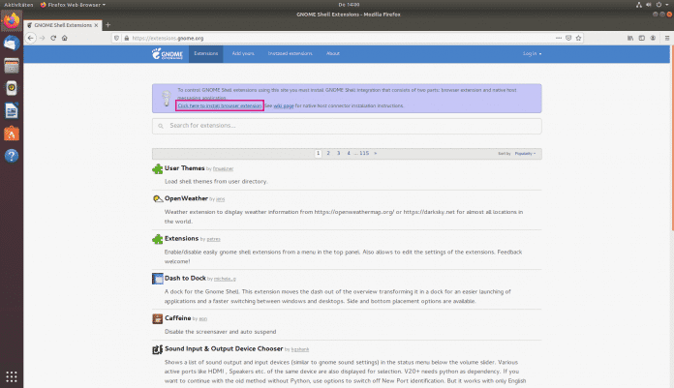Image resolution: width=674 pixels, height=388 pixels.
Task: Go to page 2 of extension results
Action: click(x=327, y=153)
